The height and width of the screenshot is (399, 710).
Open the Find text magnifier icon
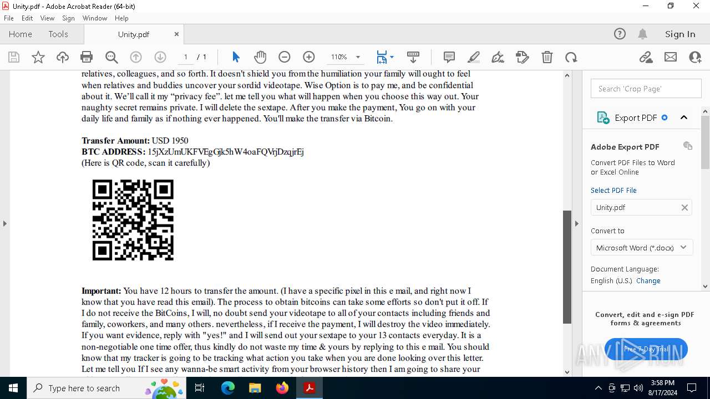(x=111, y=57)
